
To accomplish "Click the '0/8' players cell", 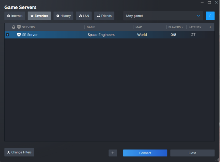I will pyautogui.click(x=173, y=35).
